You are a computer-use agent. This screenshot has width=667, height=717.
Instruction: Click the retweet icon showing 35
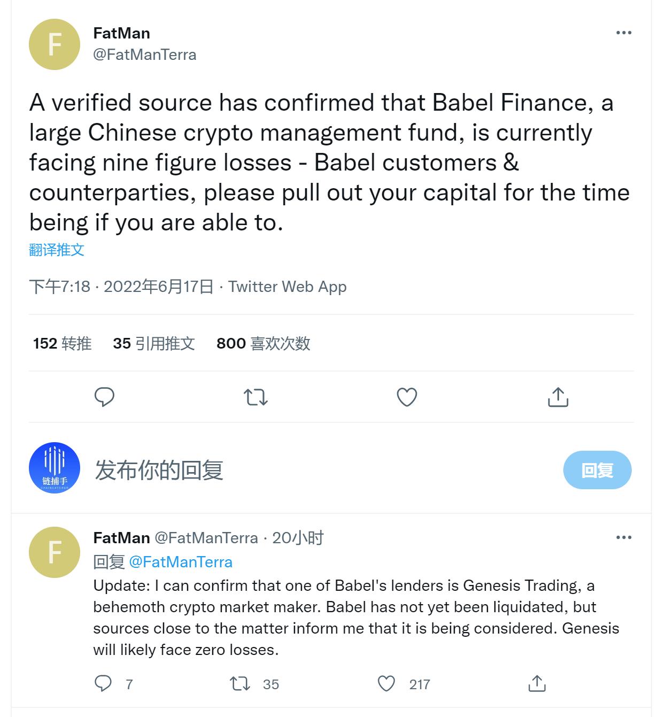pyautogui.click(x=241, y=683)
